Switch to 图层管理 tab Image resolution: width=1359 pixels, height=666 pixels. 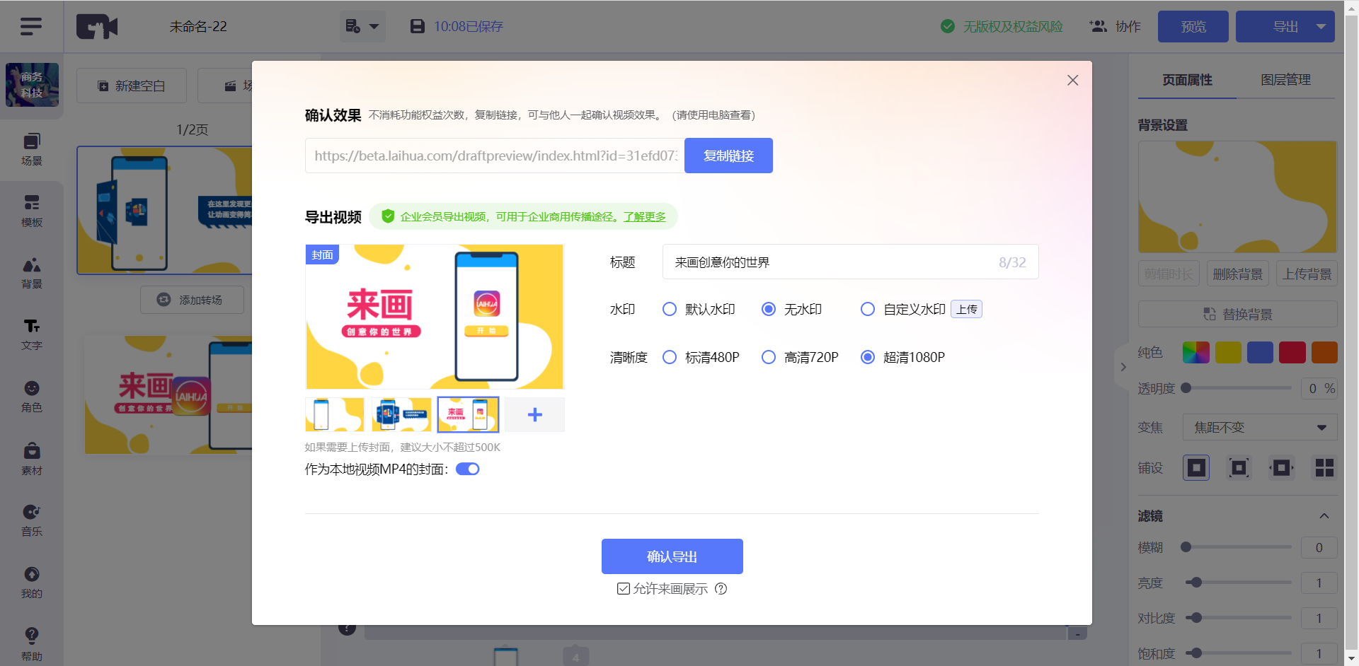[1285, 80]
